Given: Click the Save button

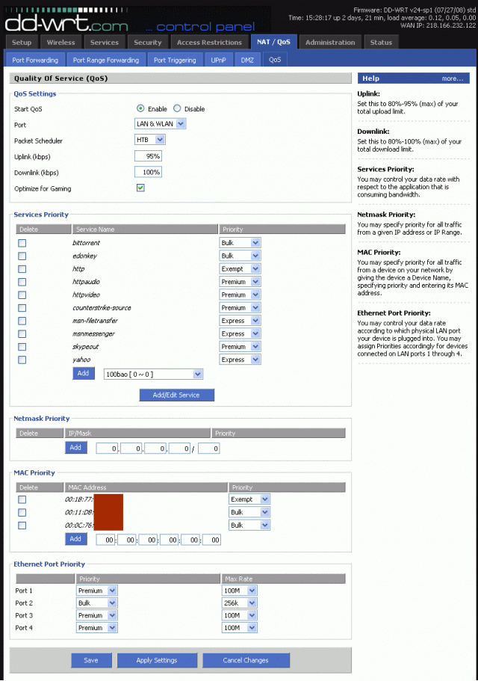Looking at the screenshot, I should coord(91,660).
